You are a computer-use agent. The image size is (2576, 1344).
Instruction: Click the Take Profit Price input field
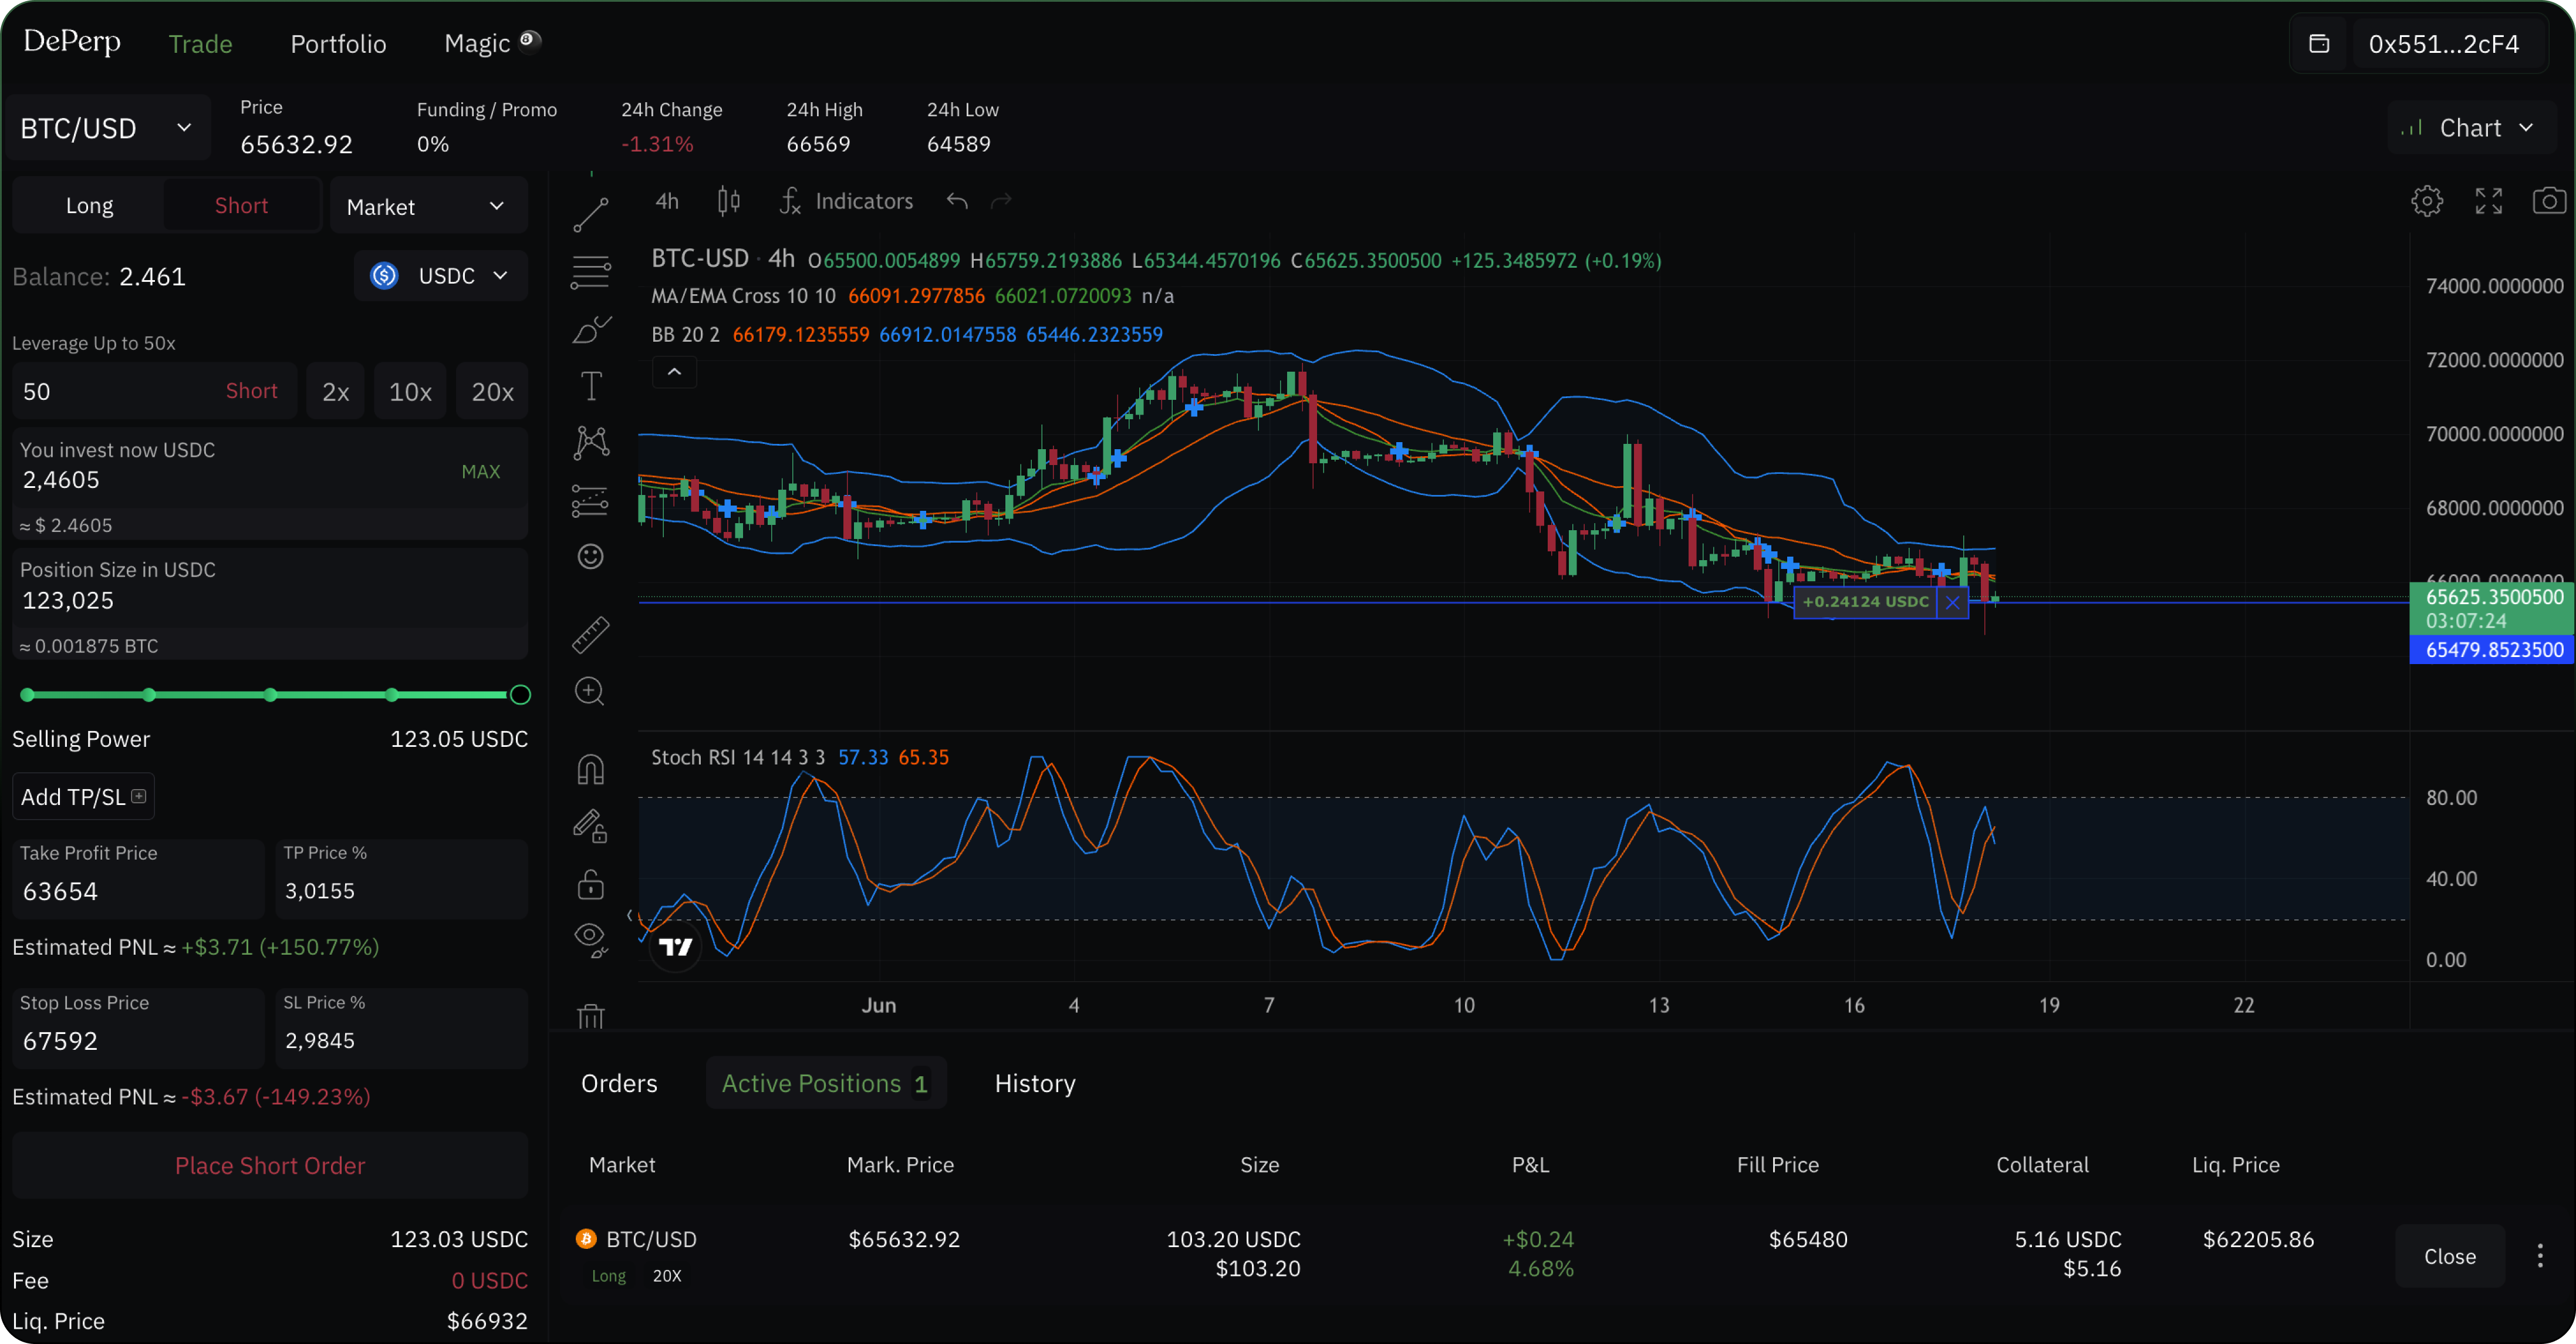click(137, 891)
